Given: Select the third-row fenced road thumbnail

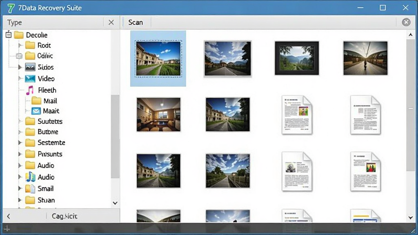Looking at the screenshot, I should point(228,171).
